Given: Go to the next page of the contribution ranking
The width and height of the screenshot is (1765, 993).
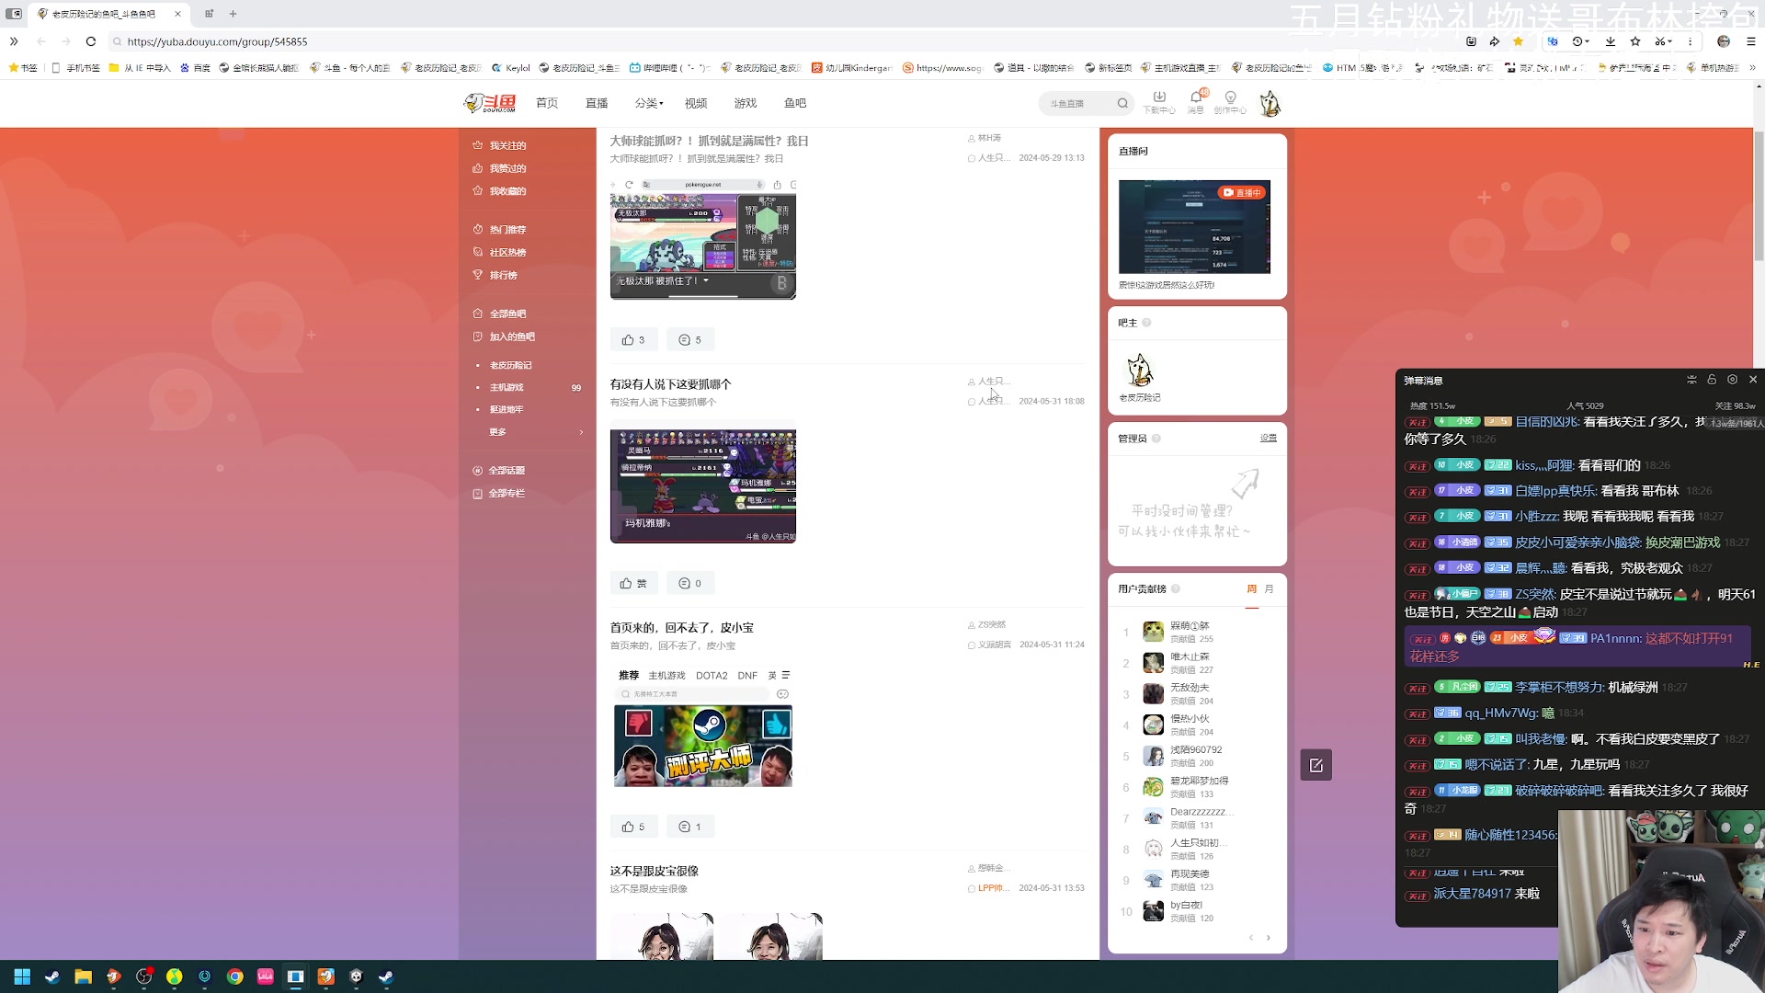Looking at the screenshot, I should (1269, 938).
